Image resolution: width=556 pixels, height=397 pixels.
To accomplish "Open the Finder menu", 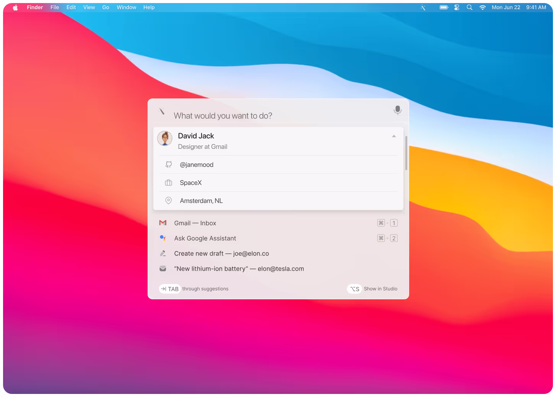I will point(35,7).
